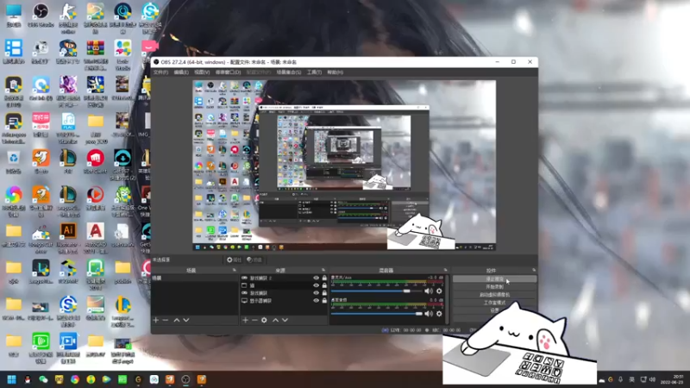Select the scene entry in Scenes list
690x388 pixels.
tap(195, 278)
